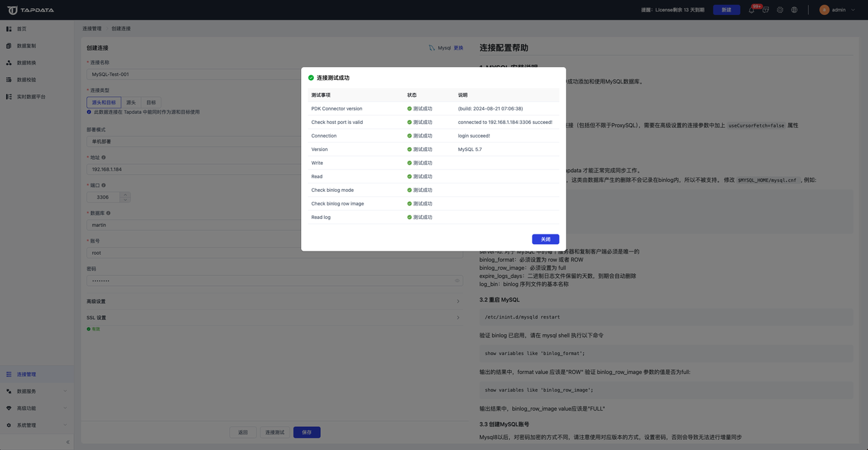868x450 pixels.
Task: Click 'login succeed!' description text
Action: [474, 136]
